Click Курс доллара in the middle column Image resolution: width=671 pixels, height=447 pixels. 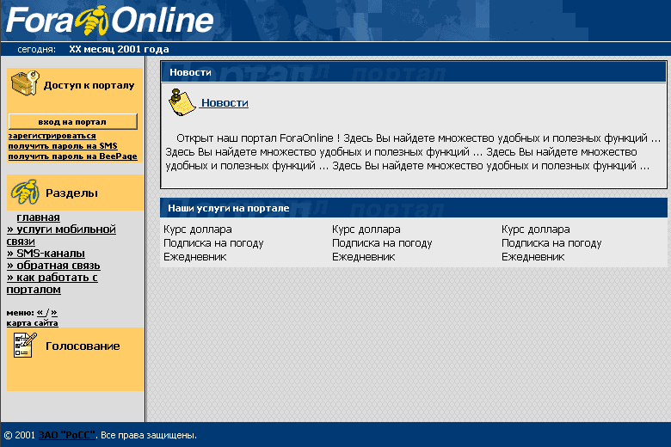(x=366, y=230)
